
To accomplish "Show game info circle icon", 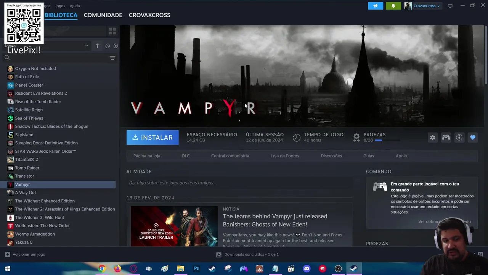I will (x=459, y=137).
